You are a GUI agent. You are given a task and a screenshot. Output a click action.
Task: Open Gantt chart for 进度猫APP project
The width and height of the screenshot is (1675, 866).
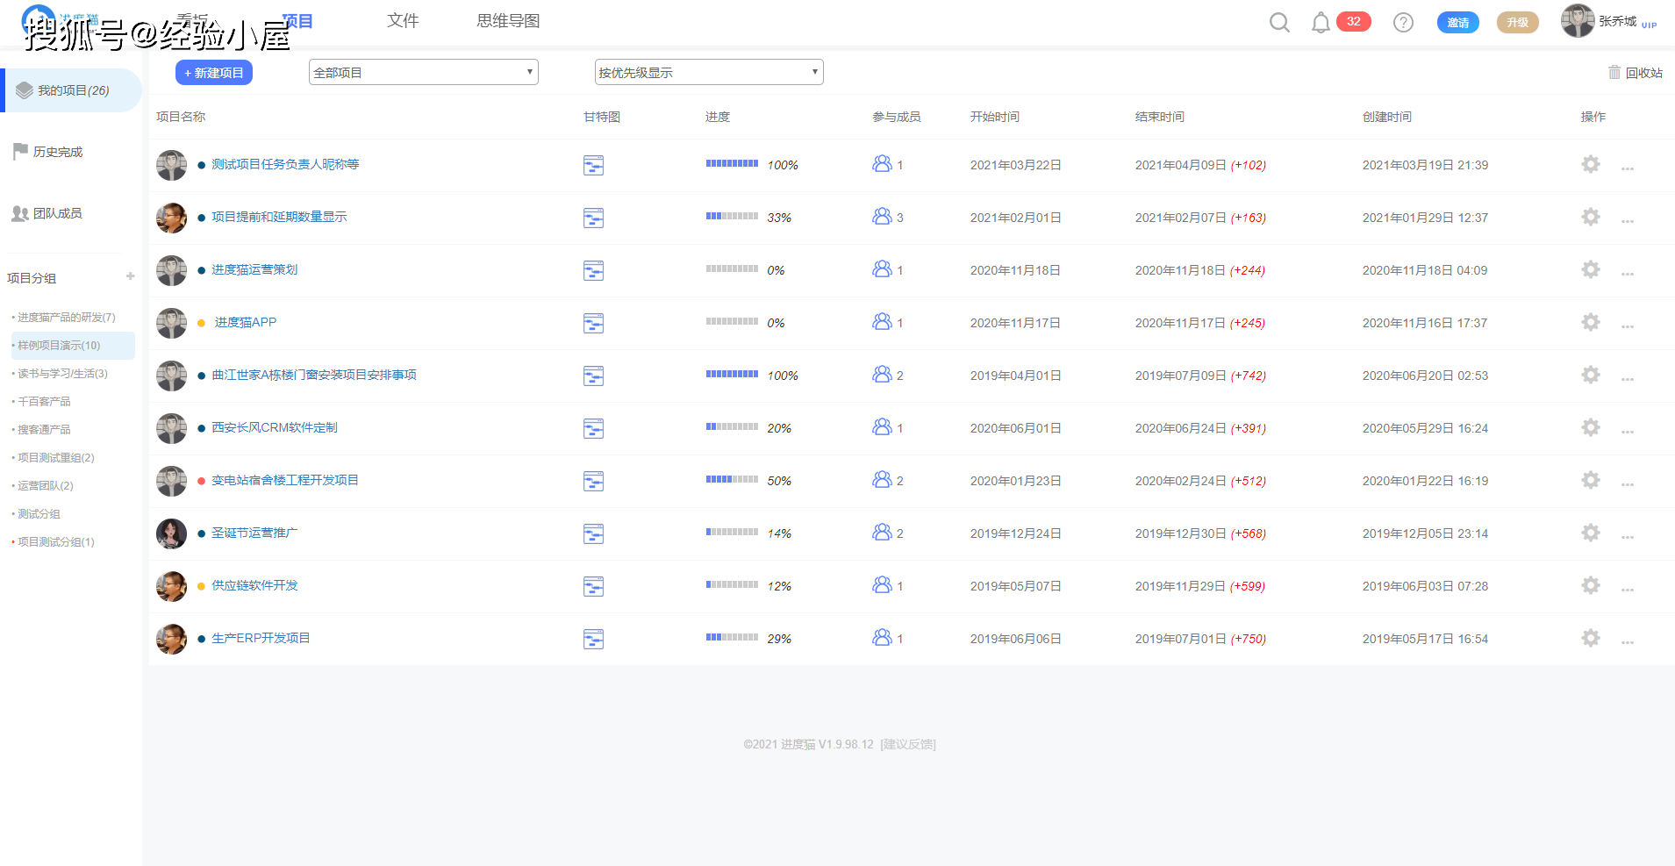pos(593,323)
